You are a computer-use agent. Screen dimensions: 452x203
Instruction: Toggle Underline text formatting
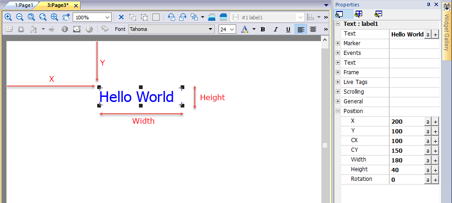[x=288, y=29]
